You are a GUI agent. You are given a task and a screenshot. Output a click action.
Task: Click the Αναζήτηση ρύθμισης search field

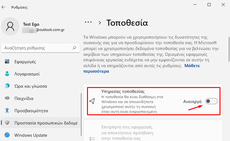coord(41,48)
